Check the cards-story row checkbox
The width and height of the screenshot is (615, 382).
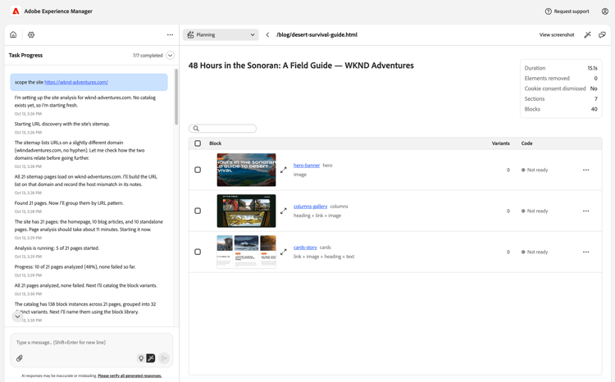click(198, 252)
